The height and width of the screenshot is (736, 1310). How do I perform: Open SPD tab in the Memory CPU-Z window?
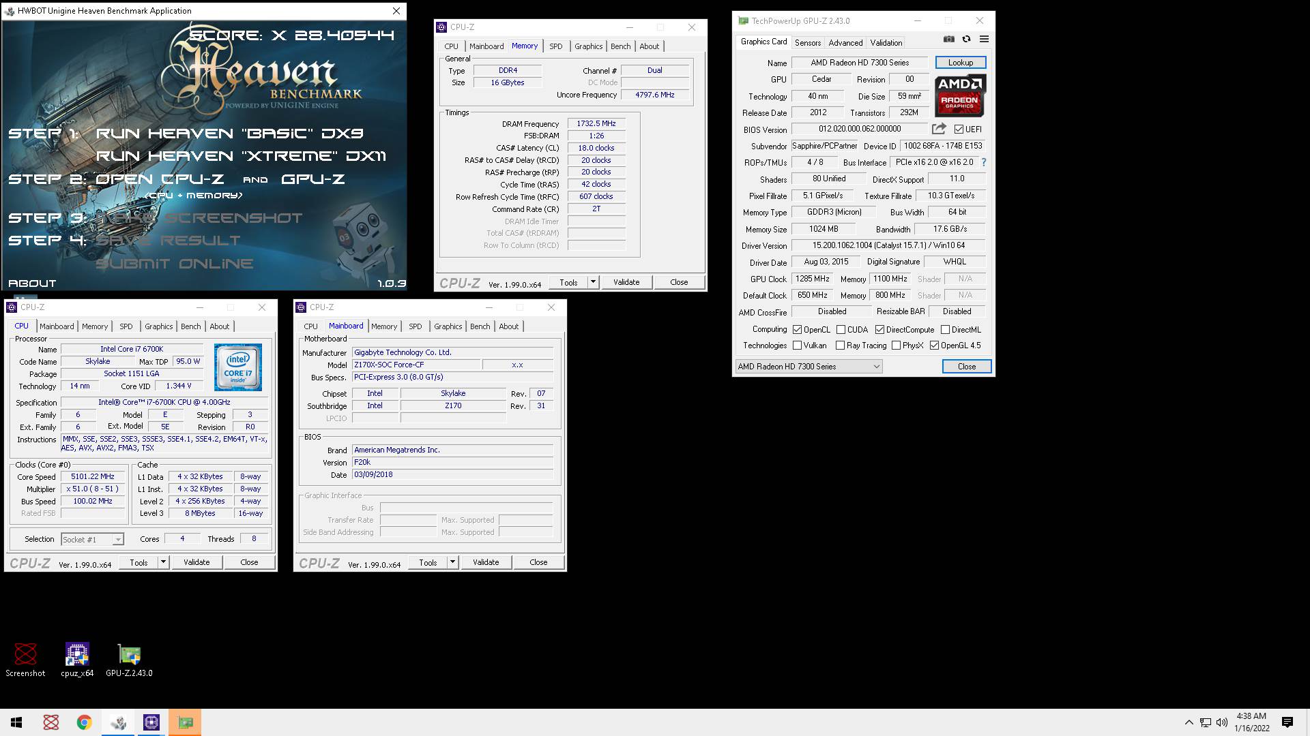[556, 46]
